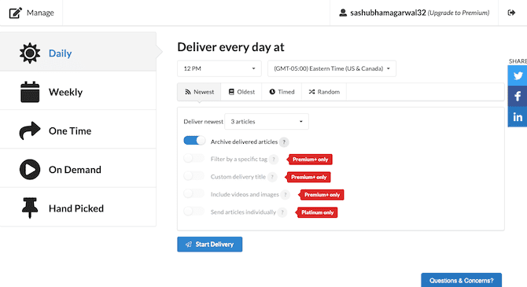Select the Newest tab
527x287 pixels.
tap(199, 92)
